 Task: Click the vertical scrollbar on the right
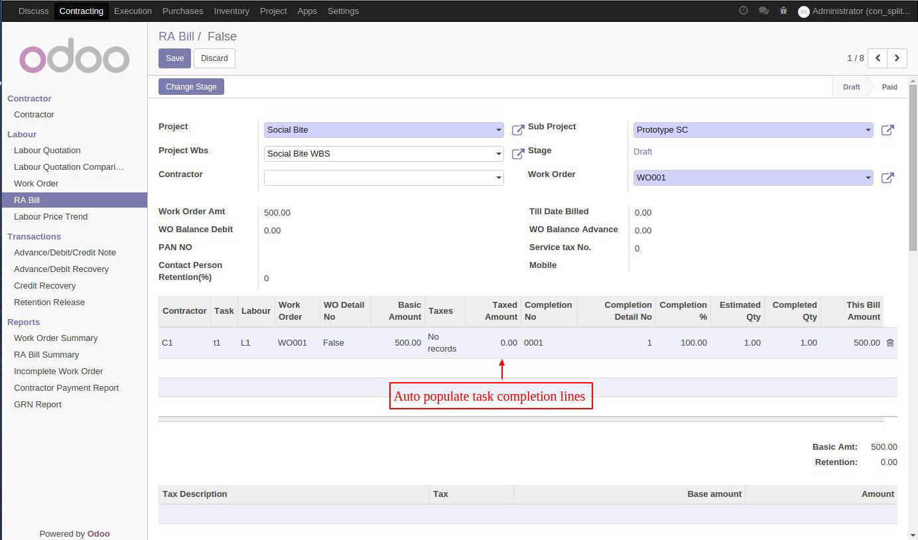[x=913, y=166]
